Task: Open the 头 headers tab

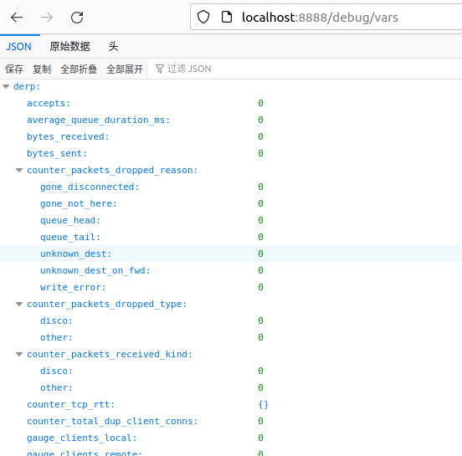Action: point(113,47)
